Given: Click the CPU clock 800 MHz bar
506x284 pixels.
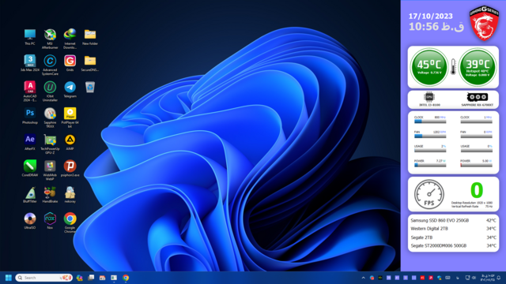Looking at the screenshot, I should pos(430,121).
